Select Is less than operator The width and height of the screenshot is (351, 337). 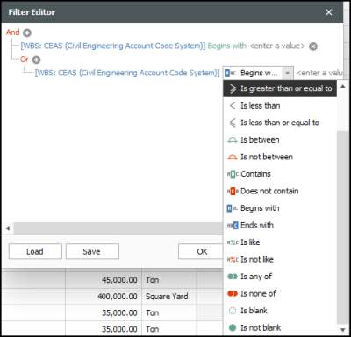pos(280,106)
